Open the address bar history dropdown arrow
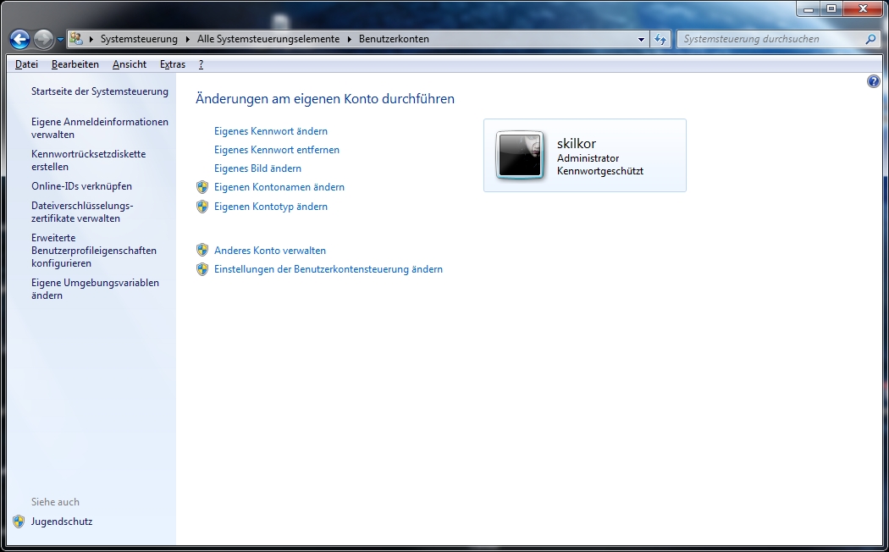 click(641, 39)
